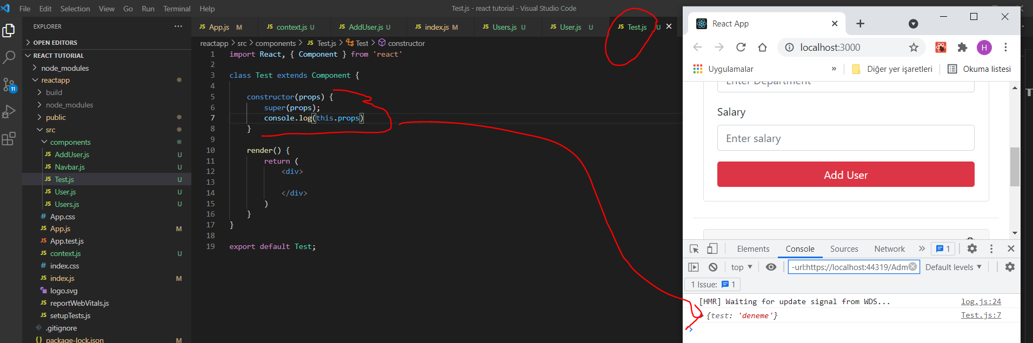Click the Enter salary input field
Image resolution: width=1033 pixels, height=343 pixels.
(845, 138)
